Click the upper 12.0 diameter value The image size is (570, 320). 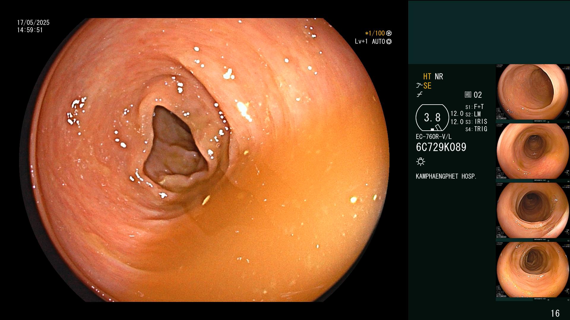[x=457, y=114]
